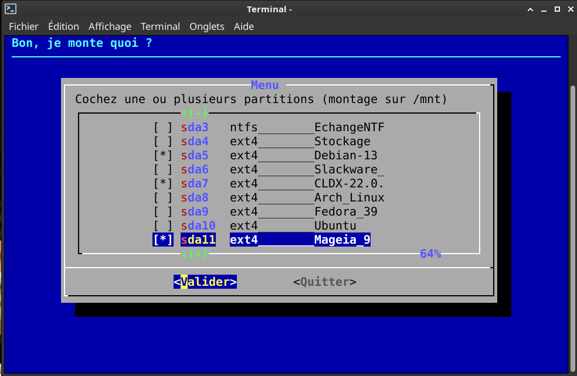Deselect the highlighted sda11 Mageia_9 checkbox
The image size is (577, 376).
(163, 240)
